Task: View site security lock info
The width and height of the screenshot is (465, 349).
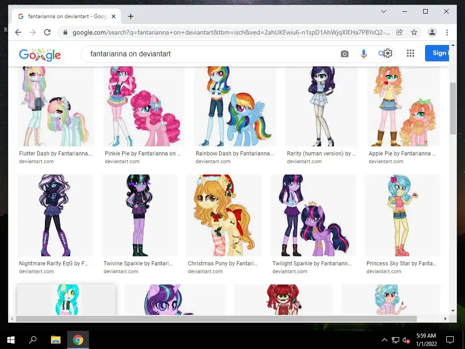Action: point(65,32)
